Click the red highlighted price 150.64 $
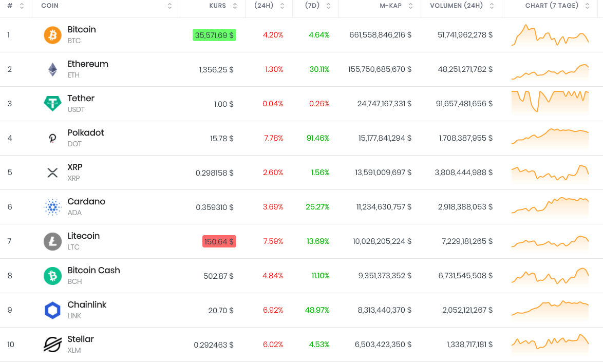Screen dimensions: 603x363 (x=219, y=241)
